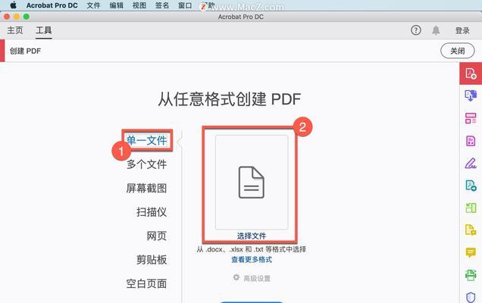Select the 剪贴板 option

(152, 259)
